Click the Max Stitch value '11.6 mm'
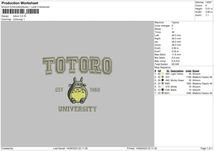The image size is (214, 151). coord(176,54)
